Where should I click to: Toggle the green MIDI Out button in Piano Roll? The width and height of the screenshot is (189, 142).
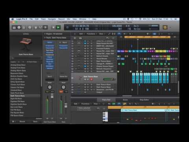click(x=114, y=104)
